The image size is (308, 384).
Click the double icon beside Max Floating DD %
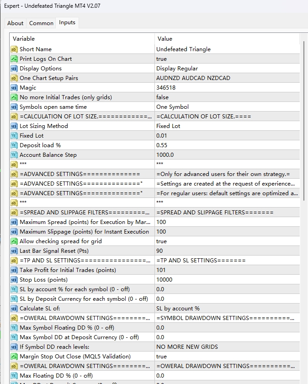[14, 376]
